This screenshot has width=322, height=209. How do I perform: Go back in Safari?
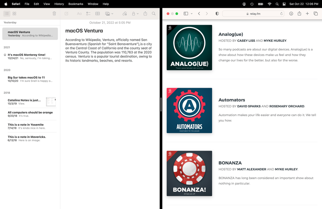click(x=199, y=13)
